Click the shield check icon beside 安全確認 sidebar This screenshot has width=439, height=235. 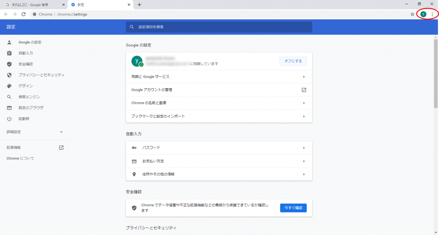(x=9, y=64)
